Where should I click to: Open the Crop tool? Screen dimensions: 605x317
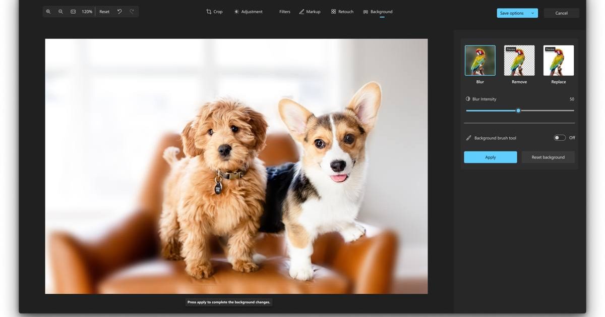(x=214, y=12)
